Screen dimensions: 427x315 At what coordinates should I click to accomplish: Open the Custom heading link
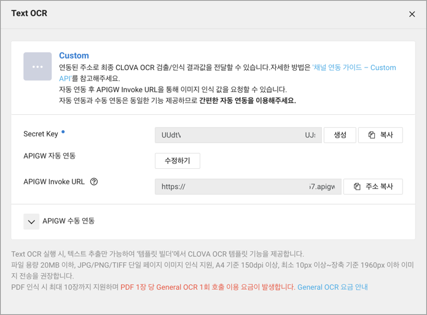tap(74, 55)
